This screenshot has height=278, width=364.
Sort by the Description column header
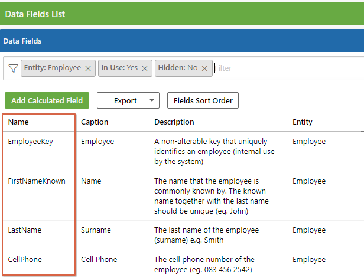coord(174,122)
